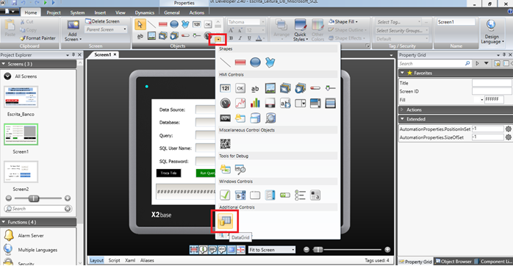The width and height of the screenshot is (513, 266).
Task: Insert the bar chart control
Action: pyautogui.click(x=255, y=104)
